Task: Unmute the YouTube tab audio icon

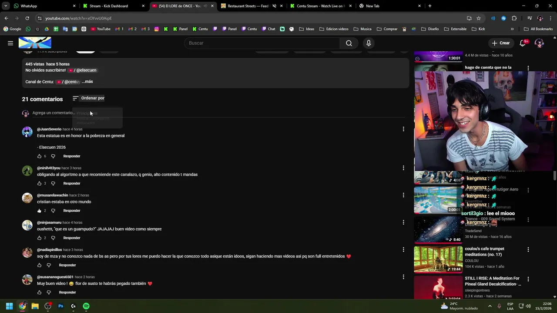Action: pyautogui.click(x=205, y=6)
